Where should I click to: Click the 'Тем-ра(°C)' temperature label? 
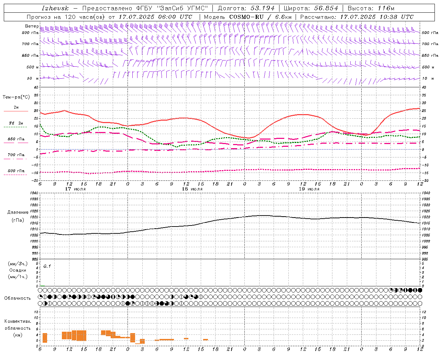(16, 97)
